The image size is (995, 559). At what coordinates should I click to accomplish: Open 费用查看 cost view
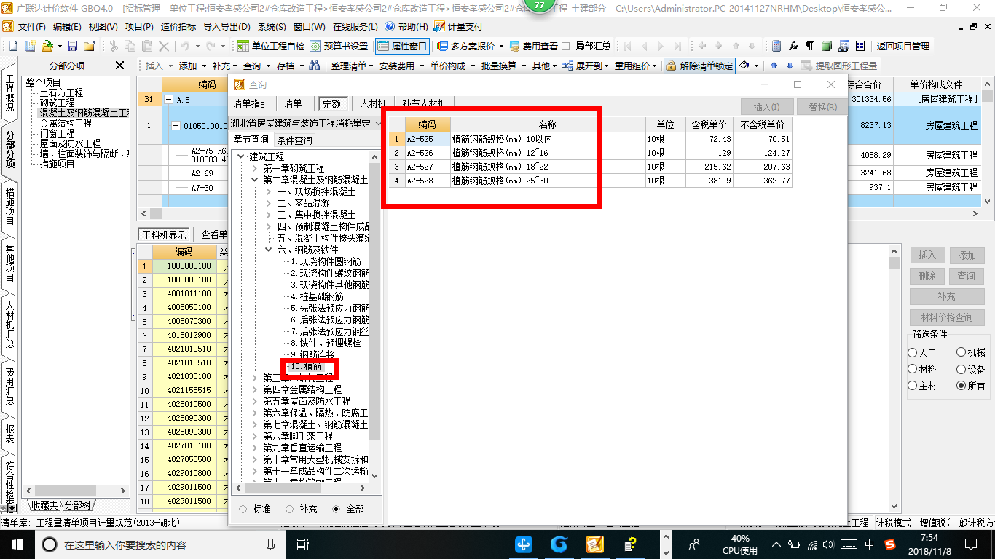[x=533, y=46]
